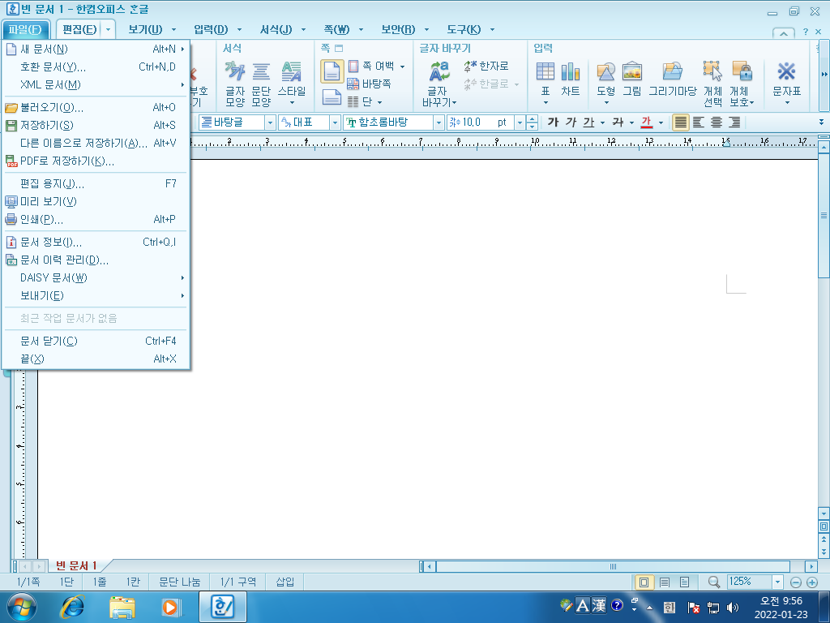Choose 불러오기(O) to open a document
This screenshot has height=623, width=830.
[x=96, y=108]
